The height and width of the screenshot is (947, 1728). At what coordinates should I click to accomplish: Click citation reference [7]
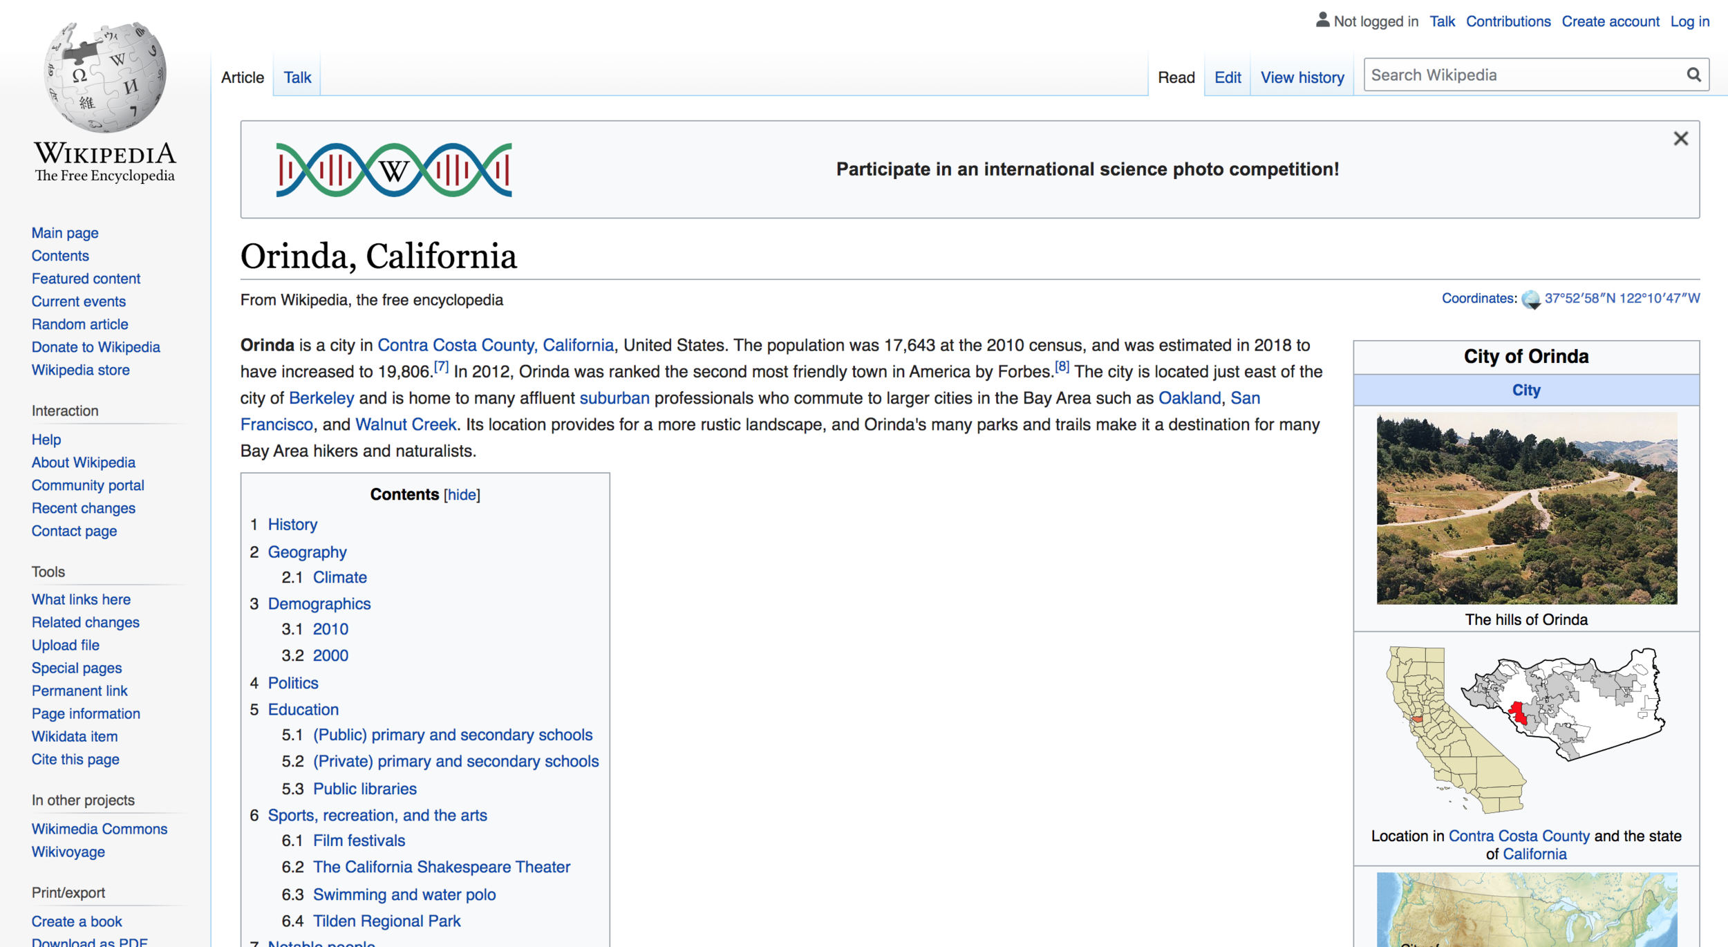pyautogui.click(x=441, y=367)
